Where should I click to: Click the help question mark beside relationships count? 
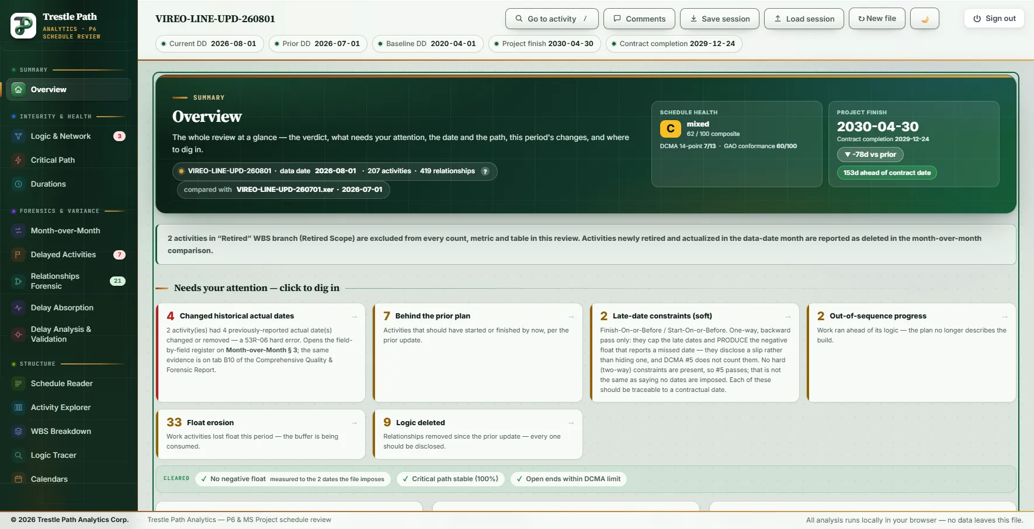click(485, 171)
